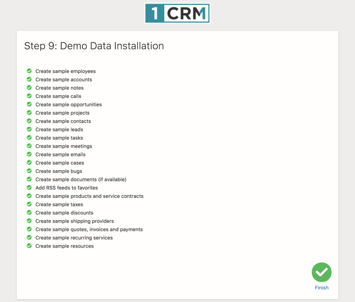
Task: Select the checkmark next to Create sample taxes
Action: [29, 204]
